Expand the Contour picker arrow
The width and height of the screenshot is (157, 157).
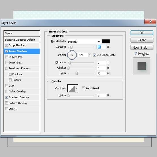[77, 88]
